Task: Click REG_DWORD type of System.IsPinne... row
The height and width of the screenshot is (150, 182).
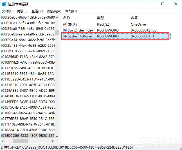Action: click(108, 36)
